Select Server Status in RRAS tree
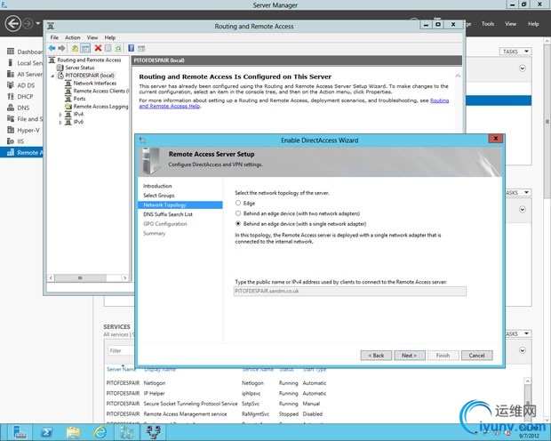 click(x=80, y=68)
